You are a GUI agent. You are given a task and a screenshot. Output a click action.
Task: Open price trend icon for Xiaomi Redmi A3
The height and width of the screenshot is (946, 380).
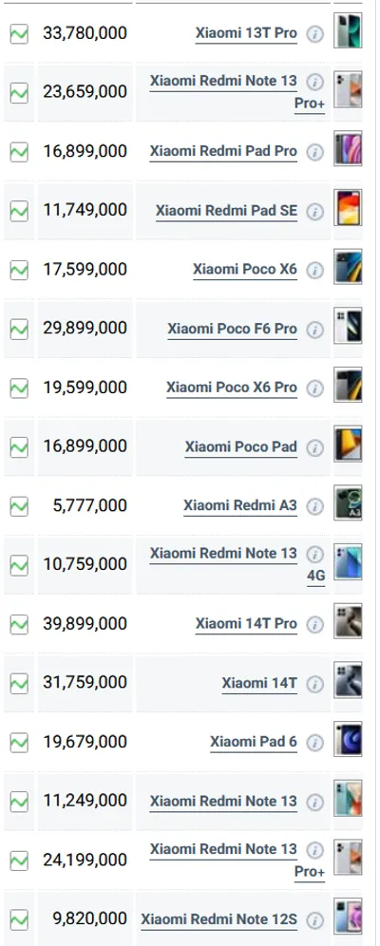(x=19, y=507)
